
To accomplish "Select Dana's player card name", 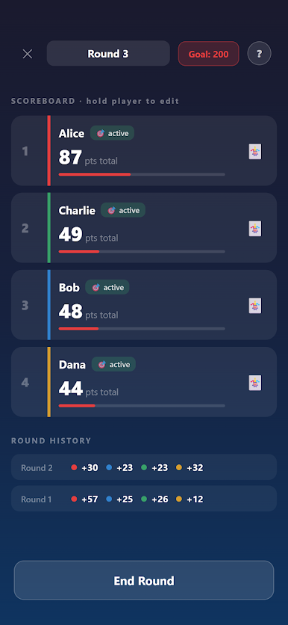I will [x=72, y=365].
